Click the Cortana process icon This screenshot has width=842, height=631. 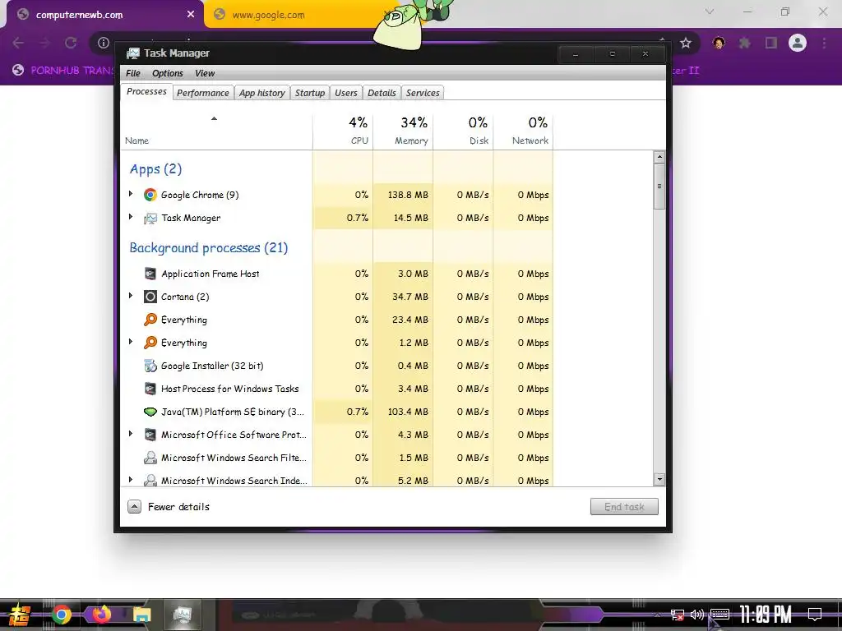pos(150,297)
